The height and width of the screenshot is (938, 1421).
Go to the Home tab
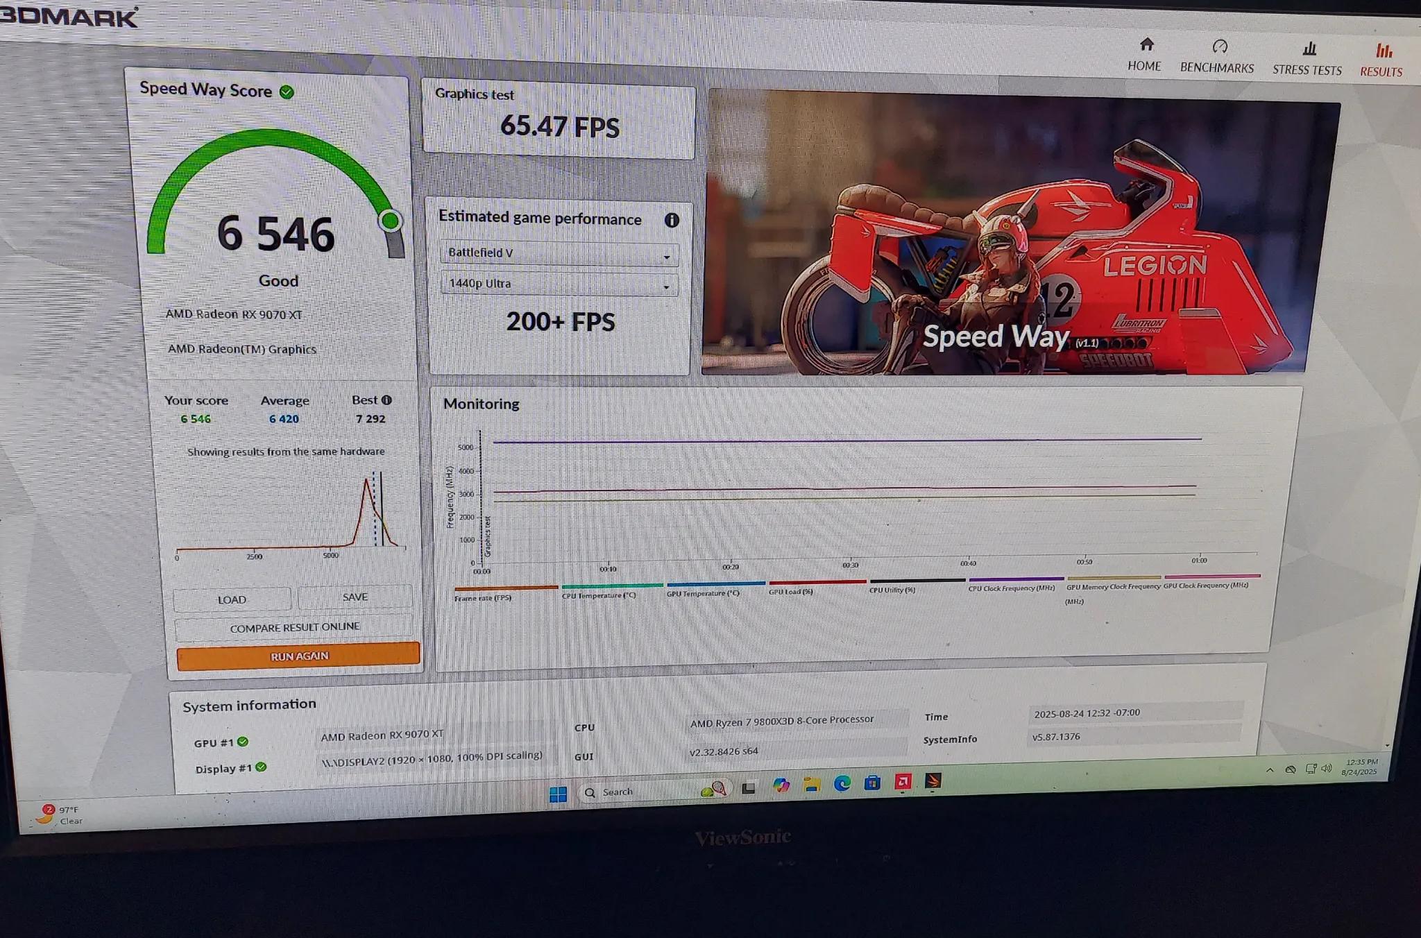point(1144,54)
